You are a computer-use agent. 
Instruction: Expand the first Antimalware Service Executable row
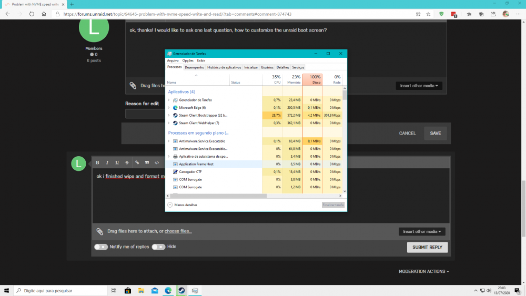(169, 141)
